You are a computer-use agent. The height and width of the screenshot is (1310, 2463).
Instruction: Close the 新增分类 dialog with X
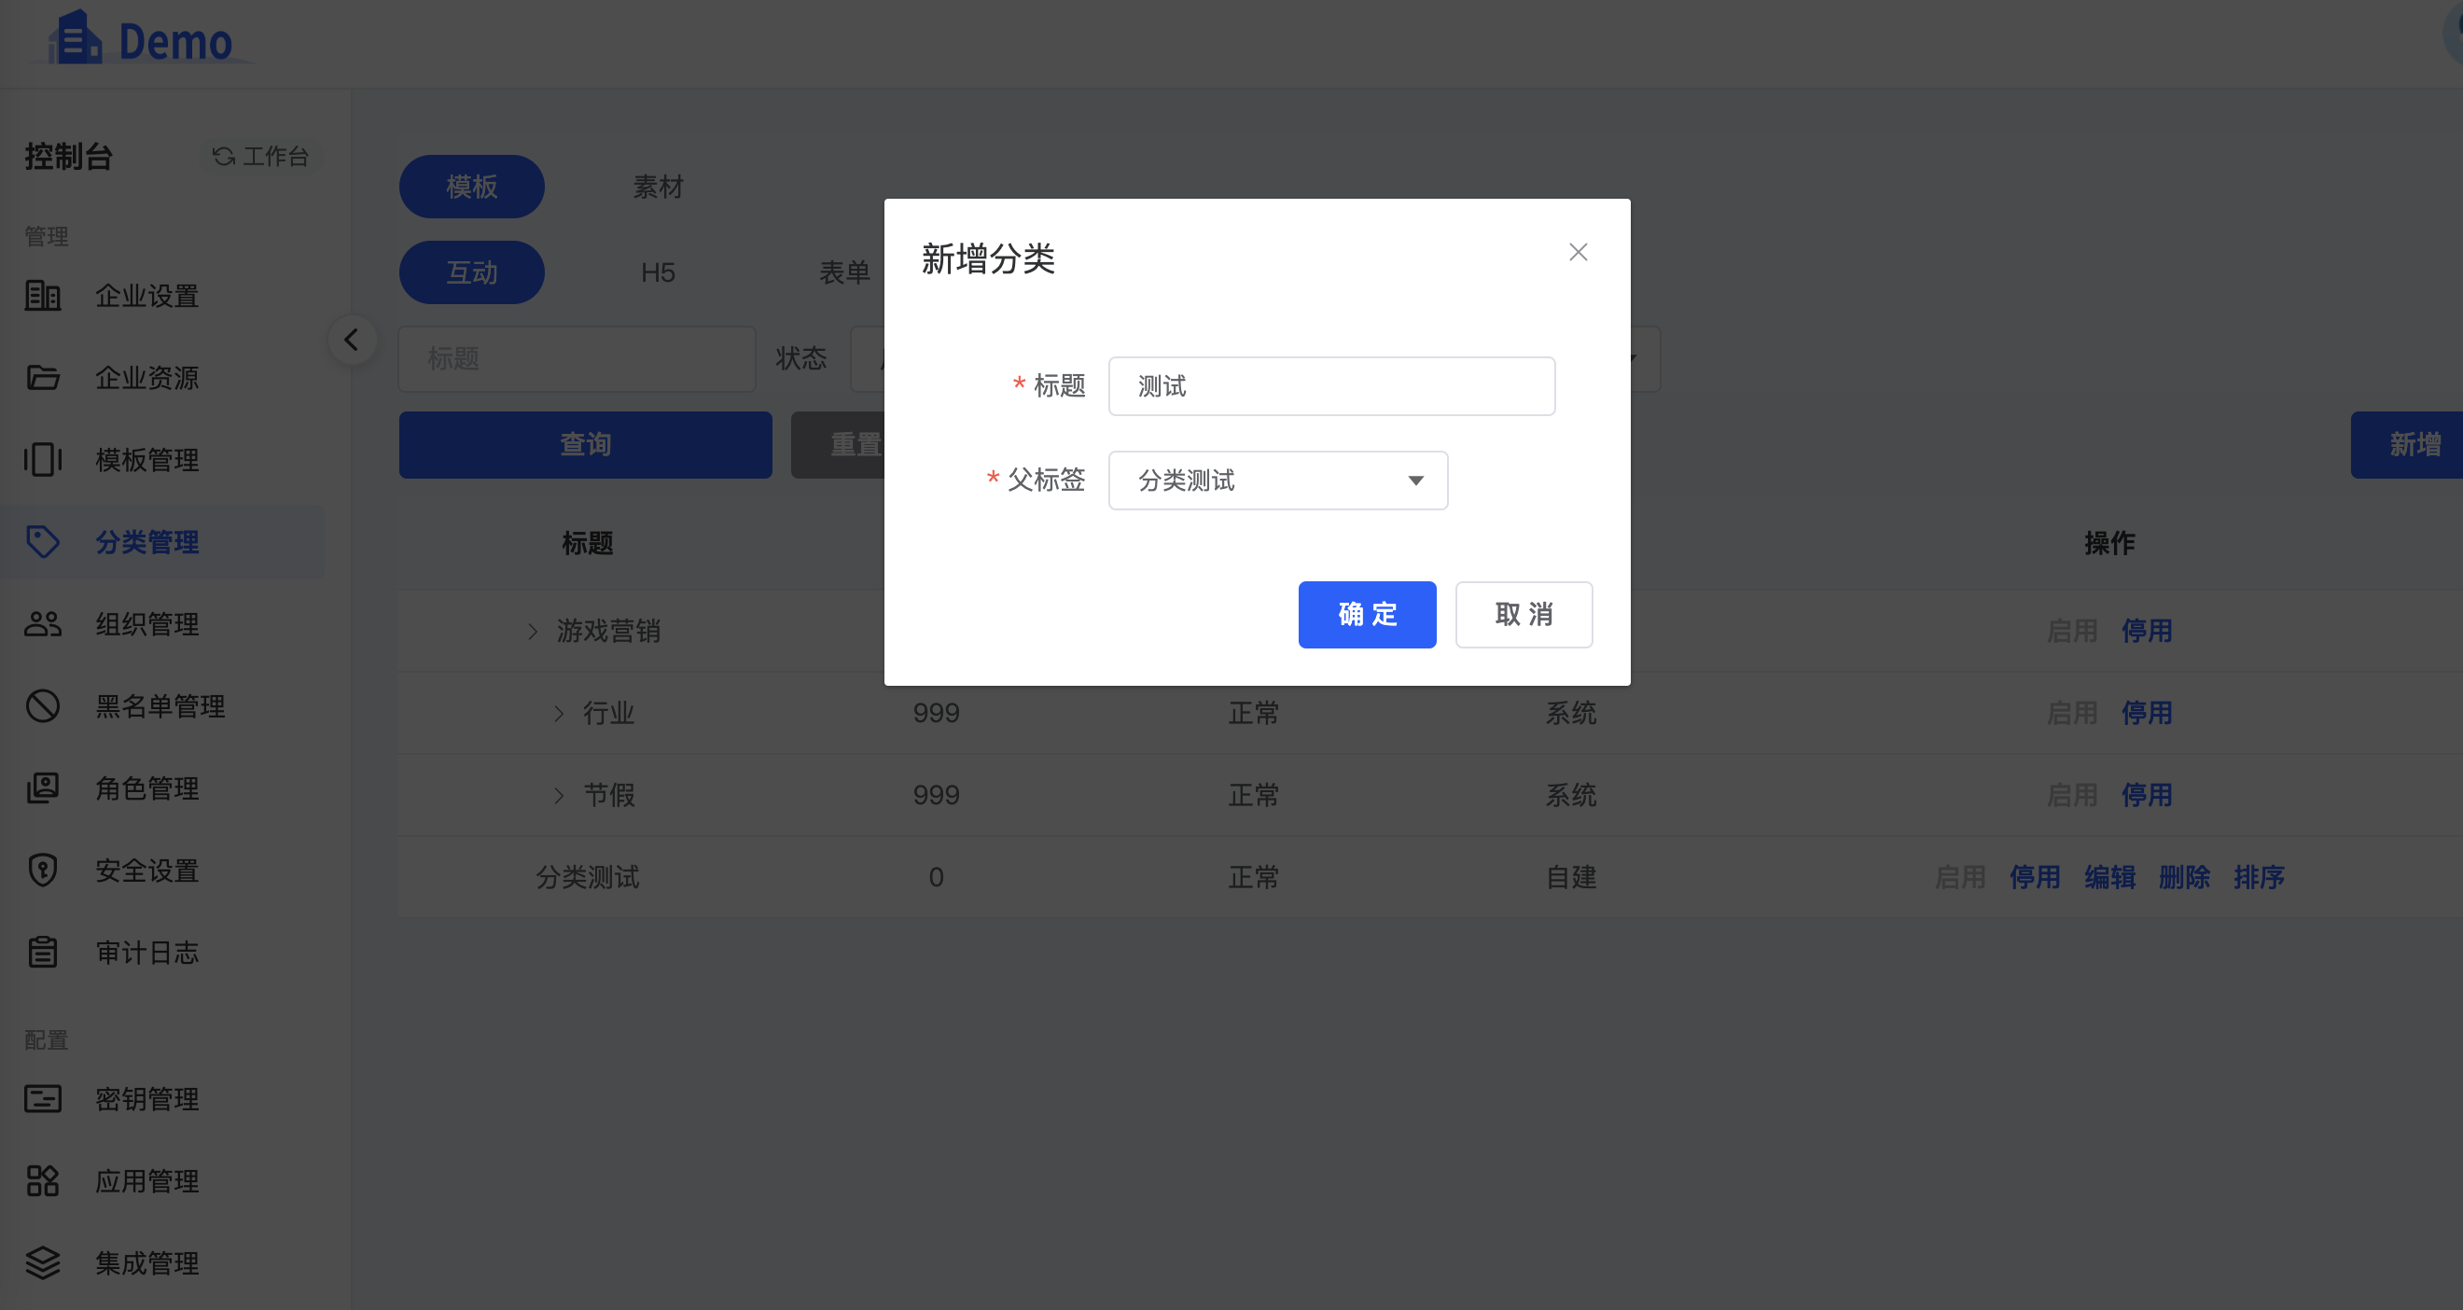(1579, 252)
